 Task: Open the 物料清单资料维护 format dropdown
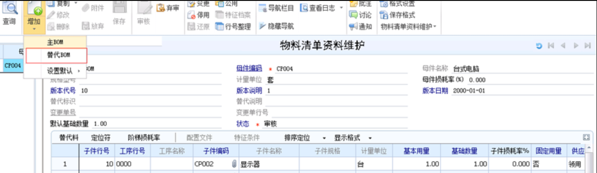pyautogui.click(x=409, y=27)
